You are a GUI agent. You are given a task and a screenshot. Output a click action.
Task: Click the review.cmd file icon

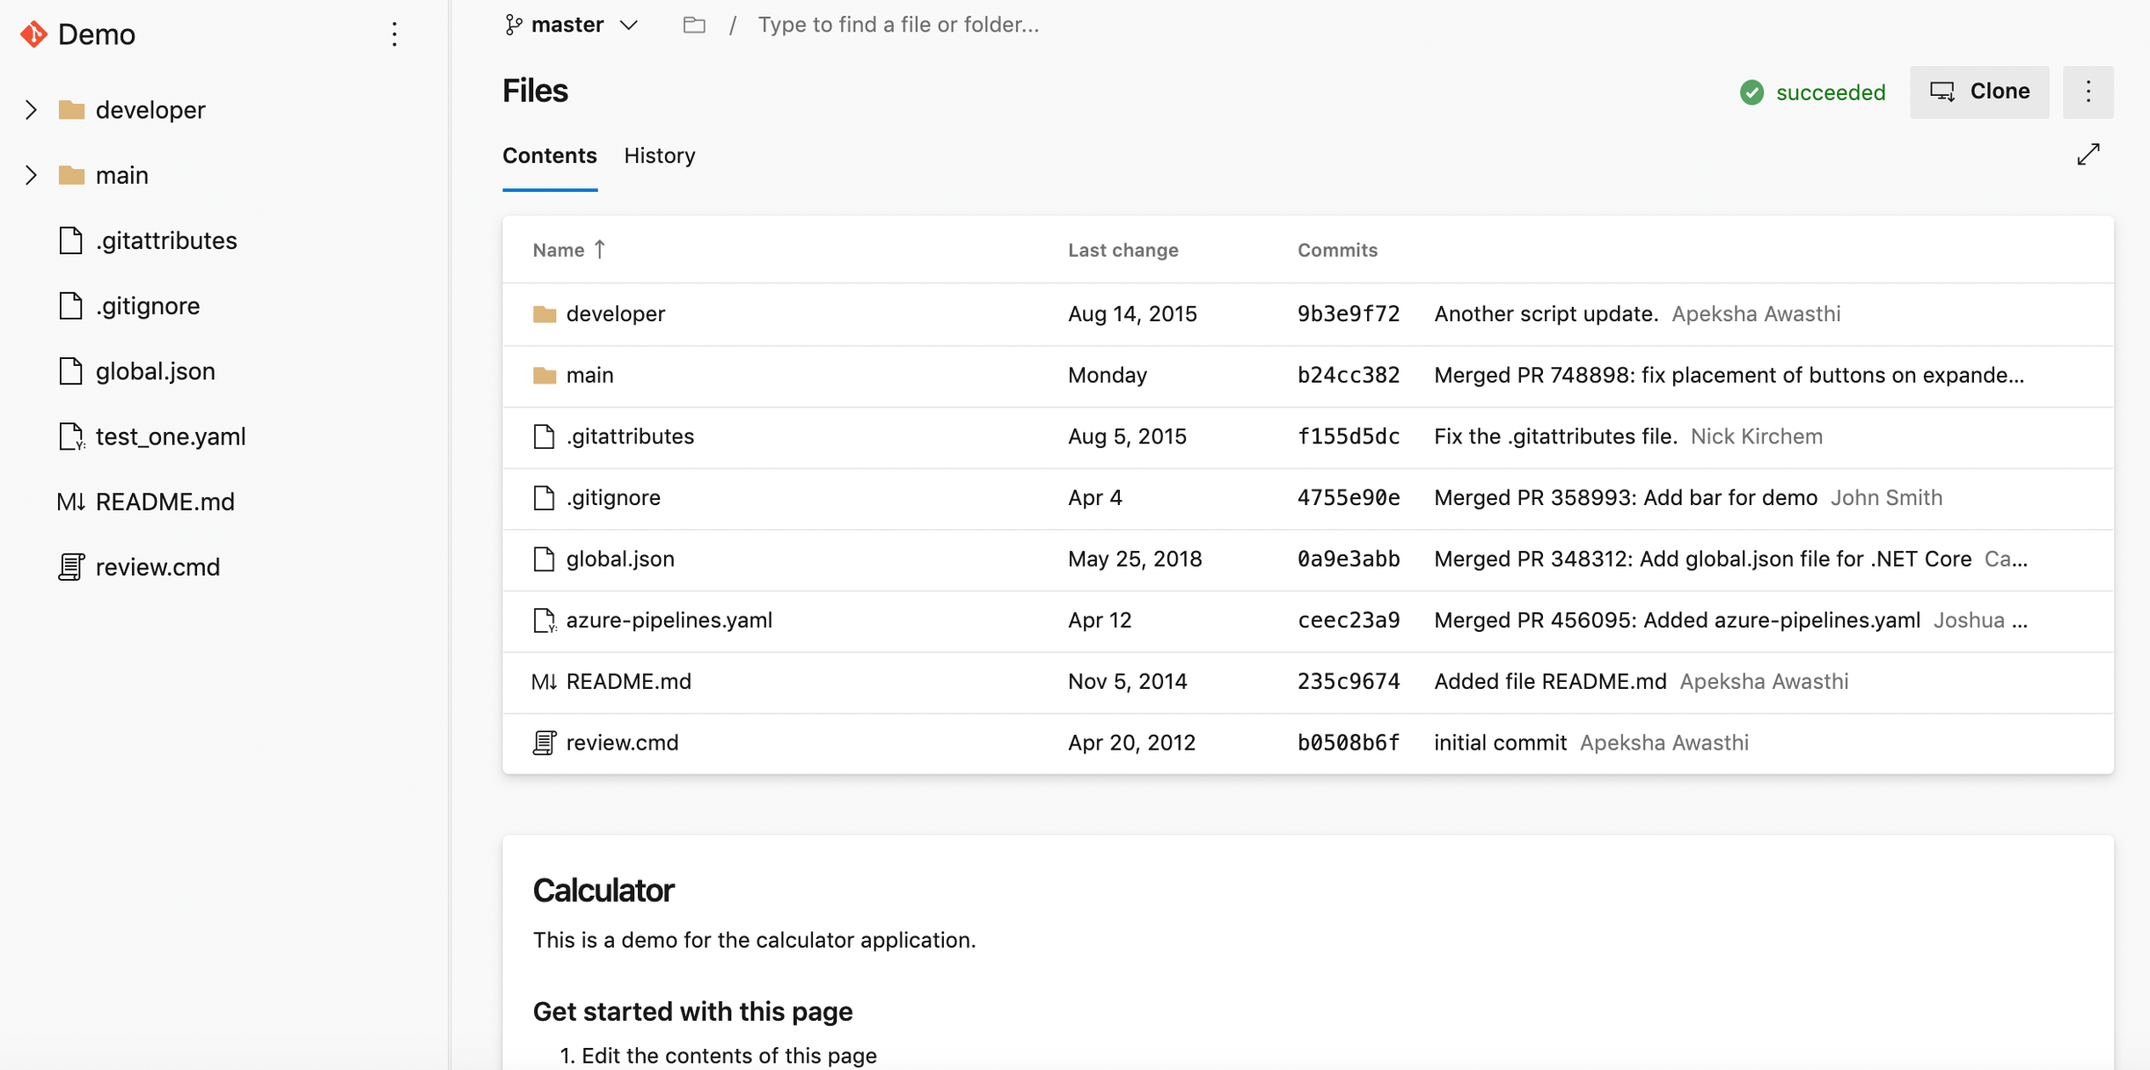545,742
